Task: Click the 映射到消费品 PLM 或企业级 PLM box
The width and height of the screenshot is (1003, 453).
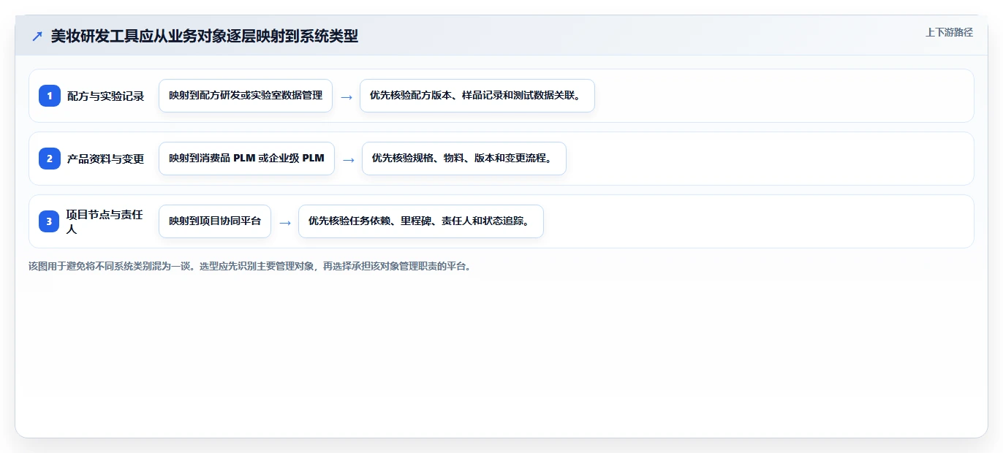Action: tap(246, 159)
